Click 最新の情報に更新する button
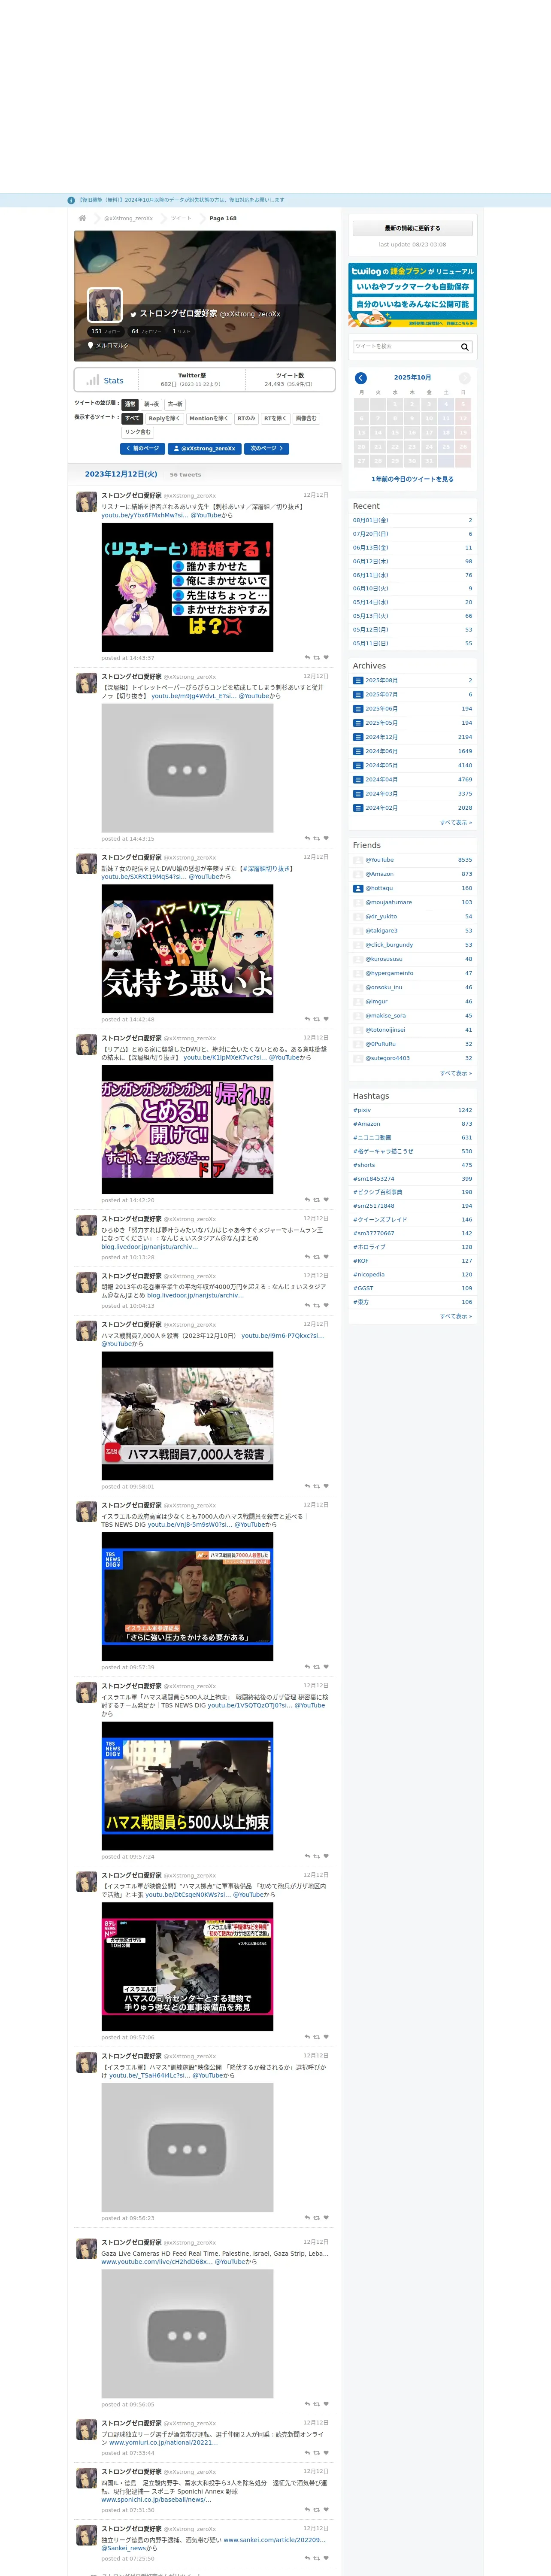Screen dimensions: 551x2576 click(x=412, y=228)
